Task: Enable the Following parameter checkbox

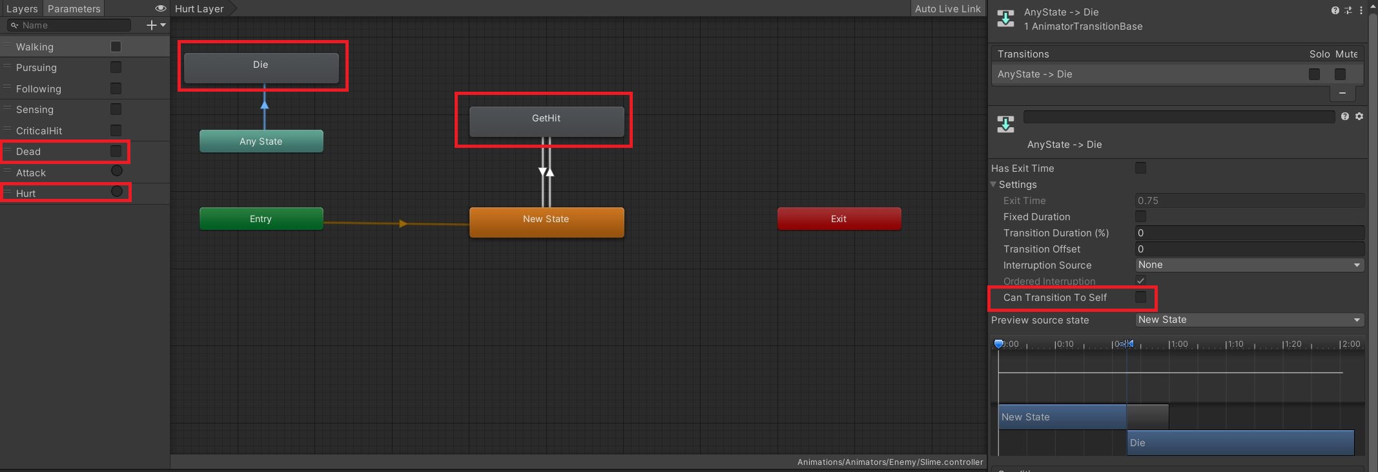Action: click(x=116, y=88)
